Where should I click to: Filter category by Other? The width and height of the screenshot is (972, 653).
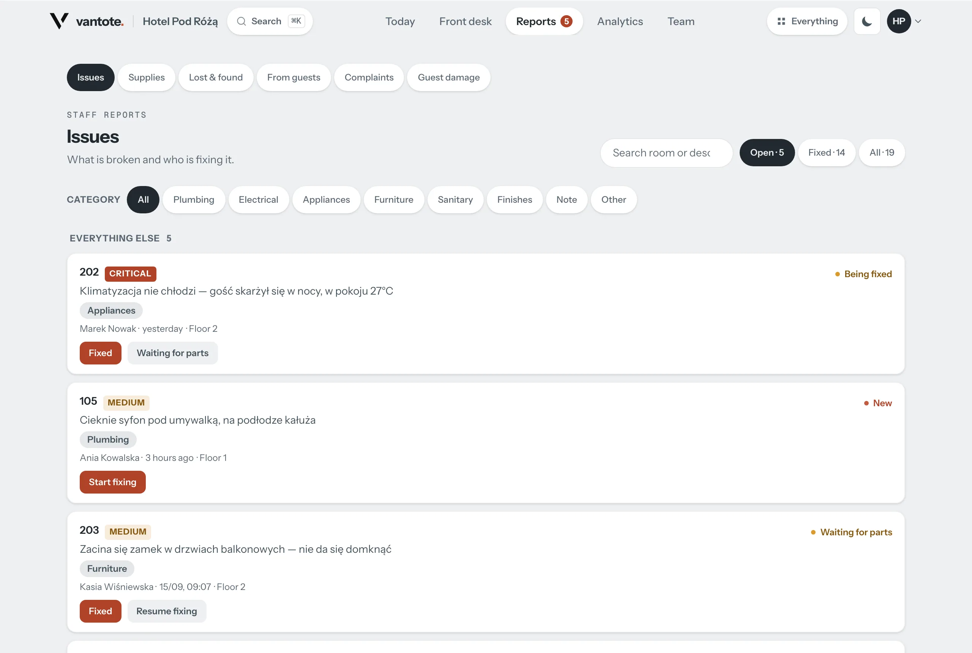pyautogui.click(x=614, y=200)
